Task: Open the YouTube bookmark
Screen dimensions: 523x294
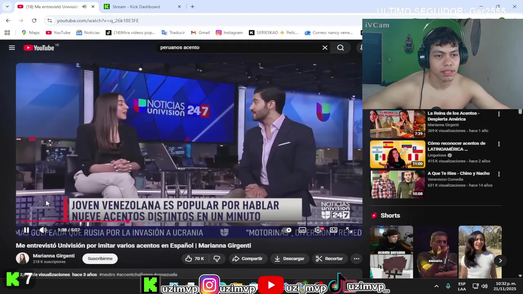Action: 58,33
